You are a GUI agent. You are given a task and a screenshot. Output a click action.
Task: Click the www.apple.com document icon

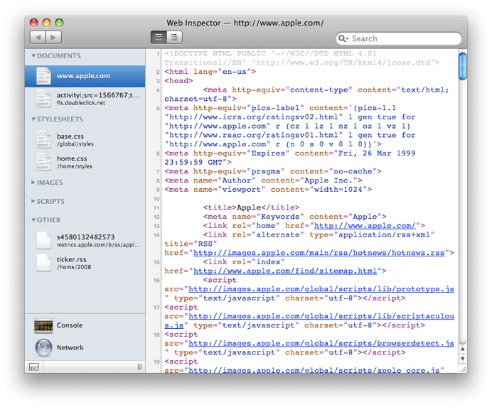click(x=43, y=76)
